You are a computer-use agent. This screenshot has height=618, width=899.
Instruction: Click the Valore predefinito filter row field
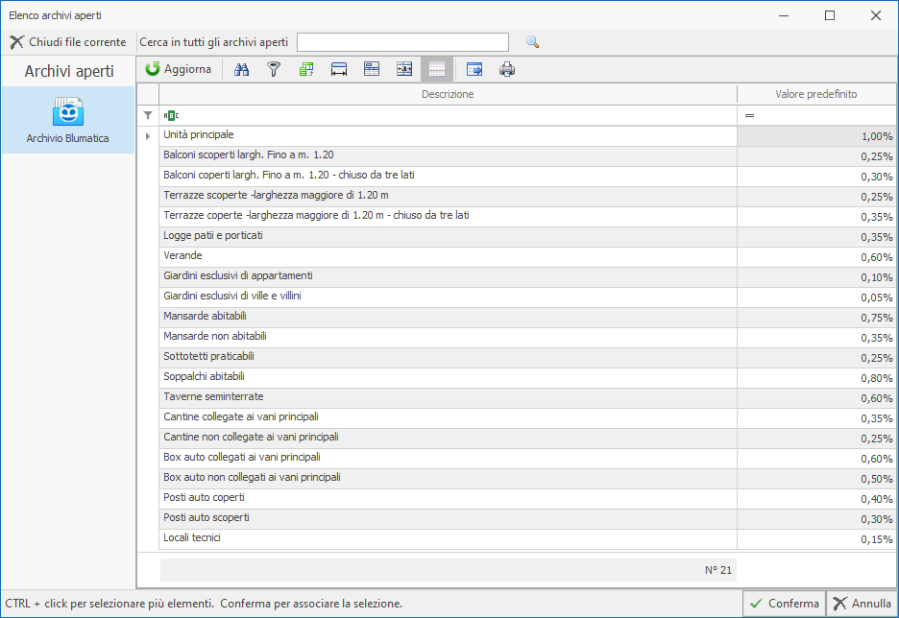pyautogui.click(x=816, y=116)
